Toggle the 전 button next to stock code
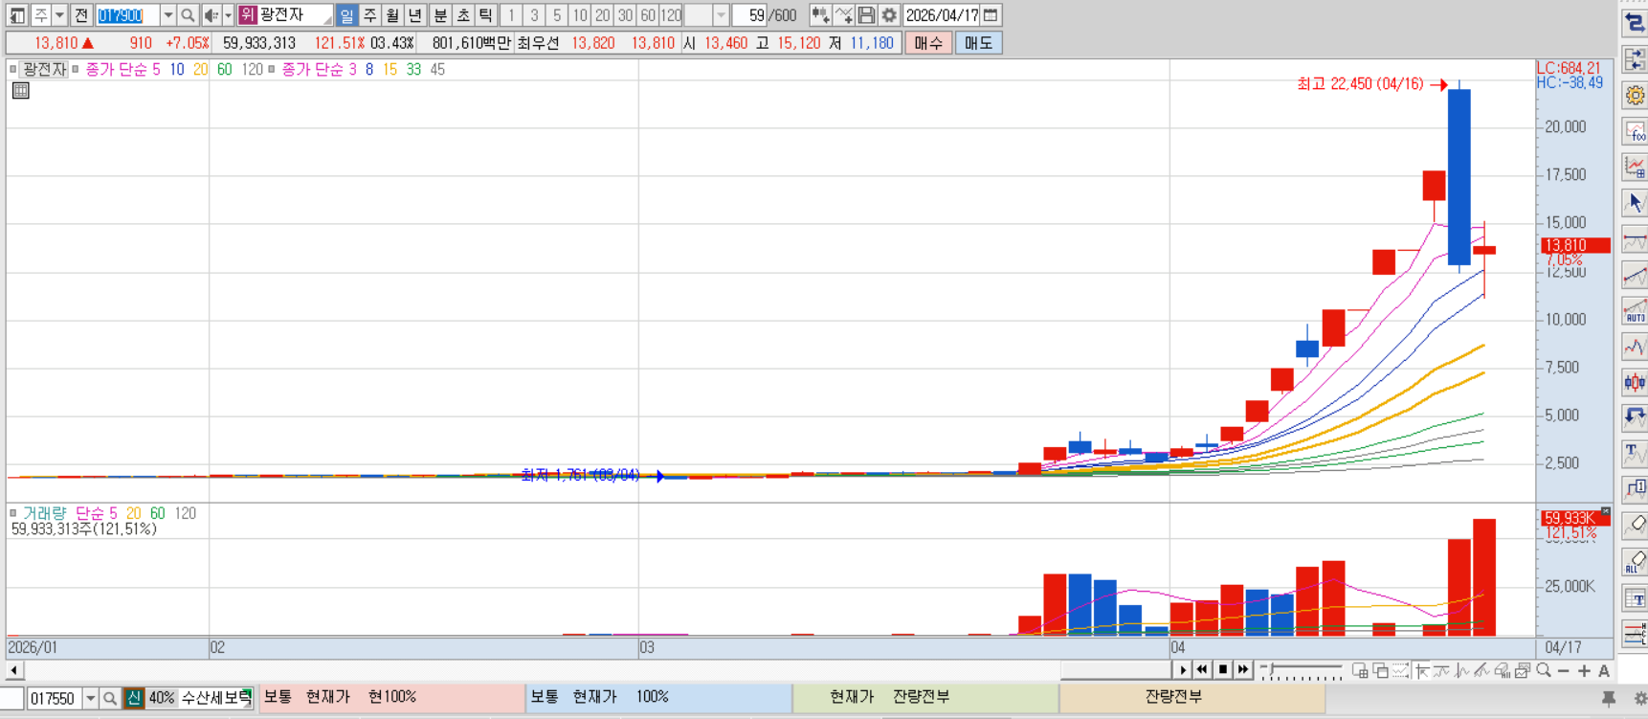 [x=81, y=15]
